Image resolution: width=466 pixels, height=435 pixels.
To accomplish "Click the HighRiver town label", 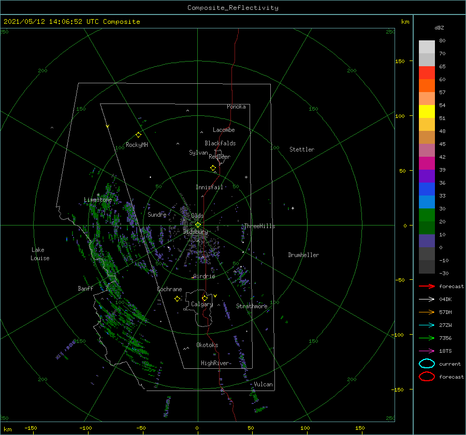I will click(215, 363).
